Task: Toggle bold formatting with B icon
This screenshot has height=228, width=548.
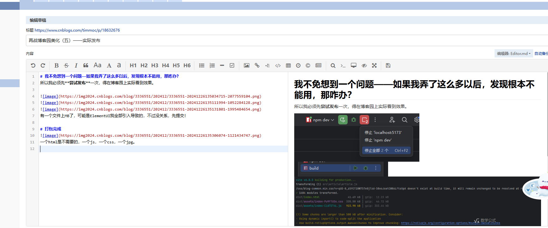Action: [x=57, y=65]
